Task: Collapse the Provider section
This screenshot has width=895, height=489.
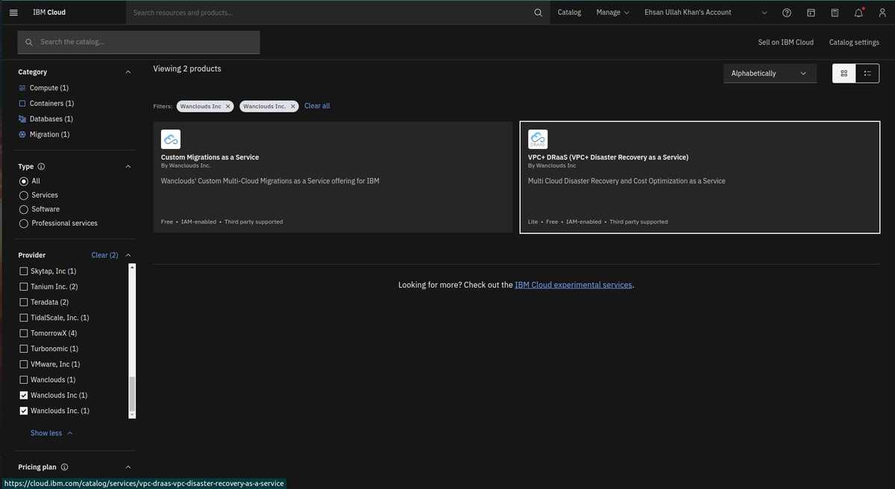Action: pyautogui.click(x=128, y=255)
